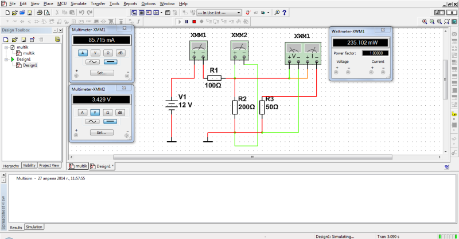Click the Save icon in main toolbar
Viewport: 459px width, 239px height.
(30, 13)
